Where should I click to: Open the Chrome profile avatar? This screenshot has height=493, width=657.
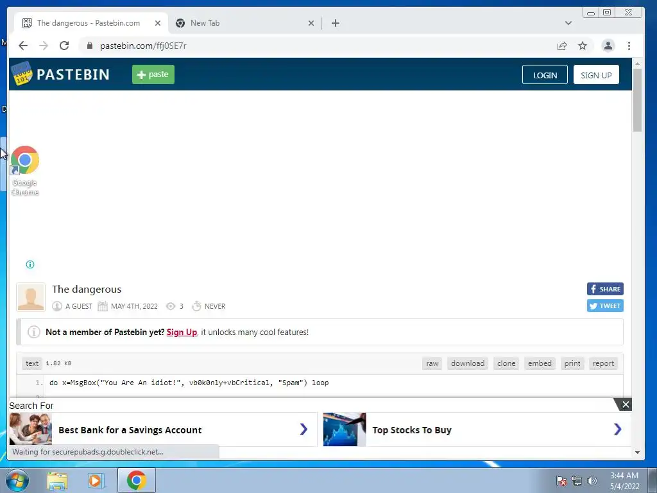tap(608, 46)
